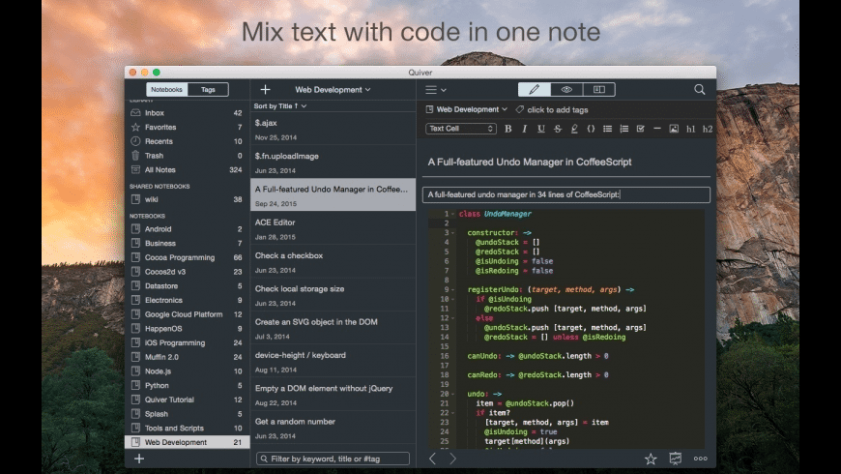Go forward with right arrow
Viewport: 841px width, 474px height.
tap(452, 459)
